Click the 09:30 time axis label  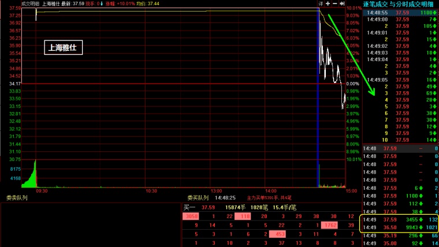click(42, 191)
